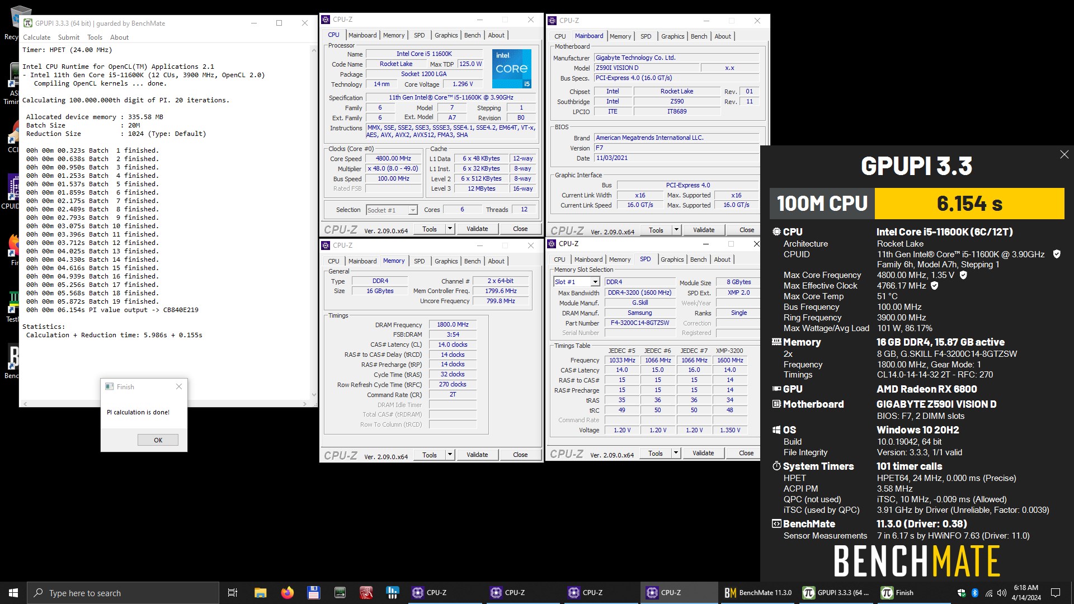Click the Part Number F4-3200C14-8GTZSW field

pos(639,323)
